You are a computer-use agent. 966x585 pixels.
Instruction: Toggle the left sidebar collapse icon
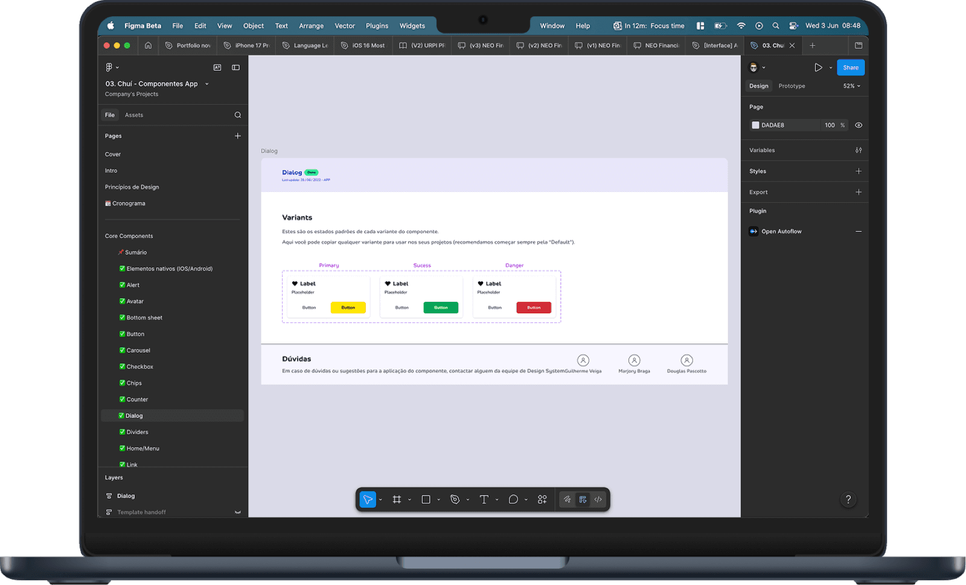(x=236, y=67)
